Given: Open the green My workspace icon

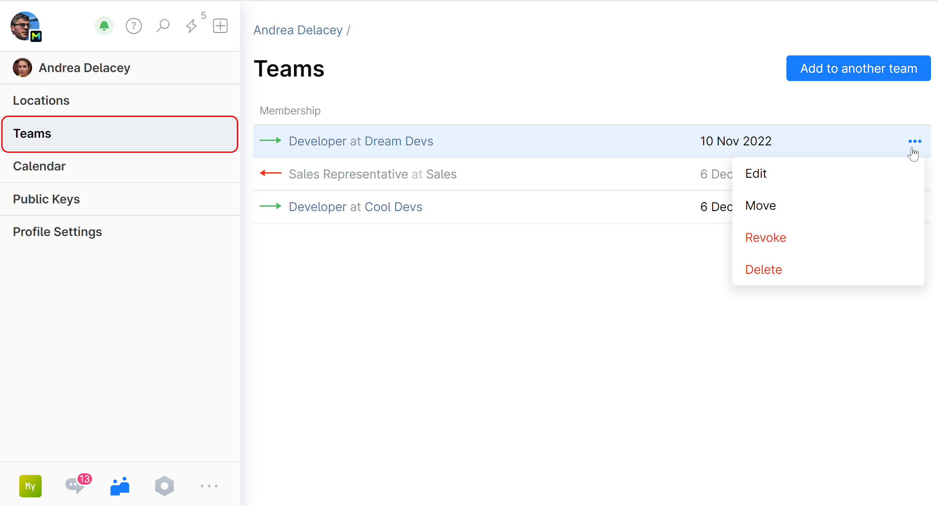Looking at the screenshot, I should click(x=30, y=486).
